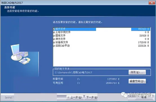
Task: Select the 图库文件 feature label
Action: (60, 36)
